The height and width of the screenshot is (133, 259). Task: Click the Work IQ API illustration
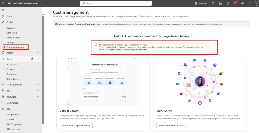click(200, 82)
